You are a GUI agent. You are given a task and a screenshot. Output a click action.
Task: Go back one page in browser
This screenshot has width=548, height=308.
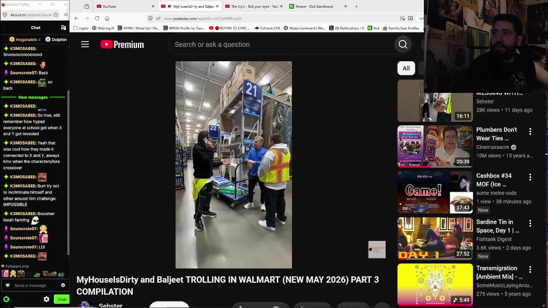coord(76,18)
